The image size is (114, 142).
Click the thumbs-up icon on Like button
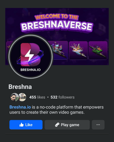21,125
